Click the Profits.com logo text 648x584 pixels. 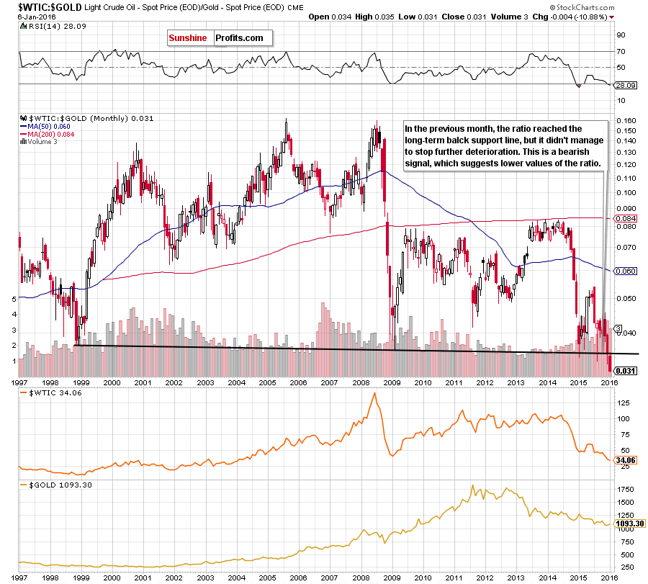(239, 38)
